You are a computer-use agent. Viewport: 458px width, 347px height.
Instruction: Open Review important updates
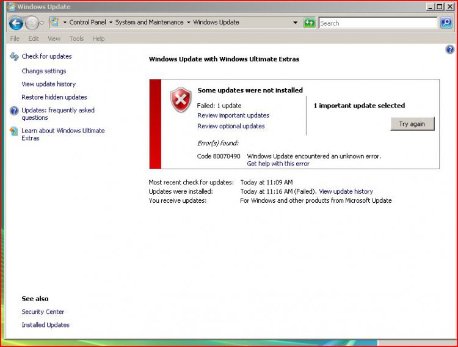coord(233,115)
